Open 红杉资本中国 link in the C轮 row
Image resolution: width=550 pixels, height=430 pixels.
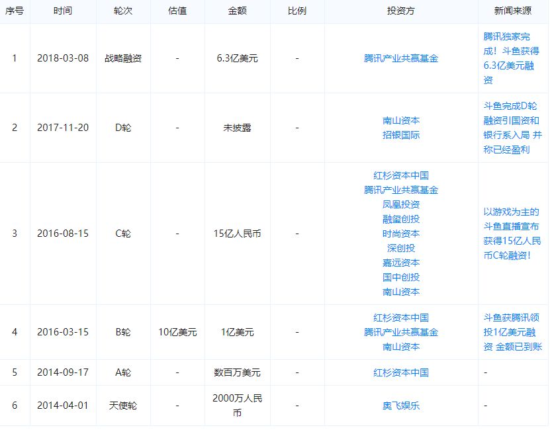click(401, 175)
